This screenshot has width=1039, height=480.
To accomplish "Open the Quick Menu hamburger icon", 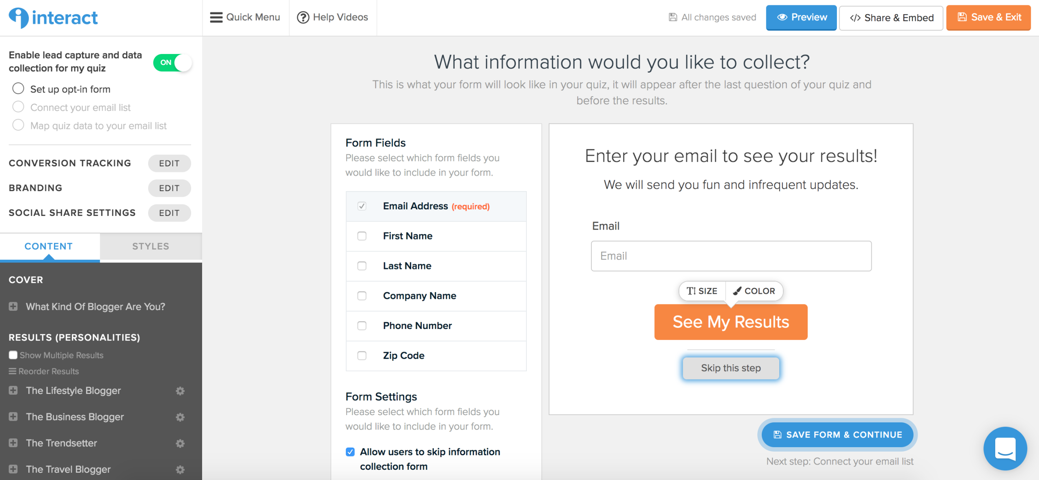I will coord(216,17).
